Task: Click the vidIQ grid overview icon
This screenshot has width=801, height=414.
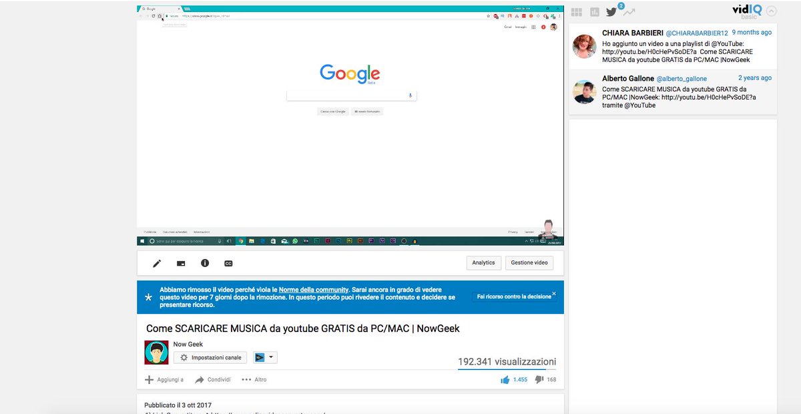Action: pyautogui.click(x=576, y=12)
